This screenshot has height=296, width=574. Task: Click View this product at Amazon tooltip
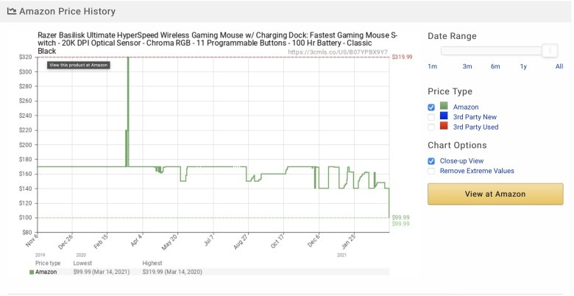(x=78, y=66)
